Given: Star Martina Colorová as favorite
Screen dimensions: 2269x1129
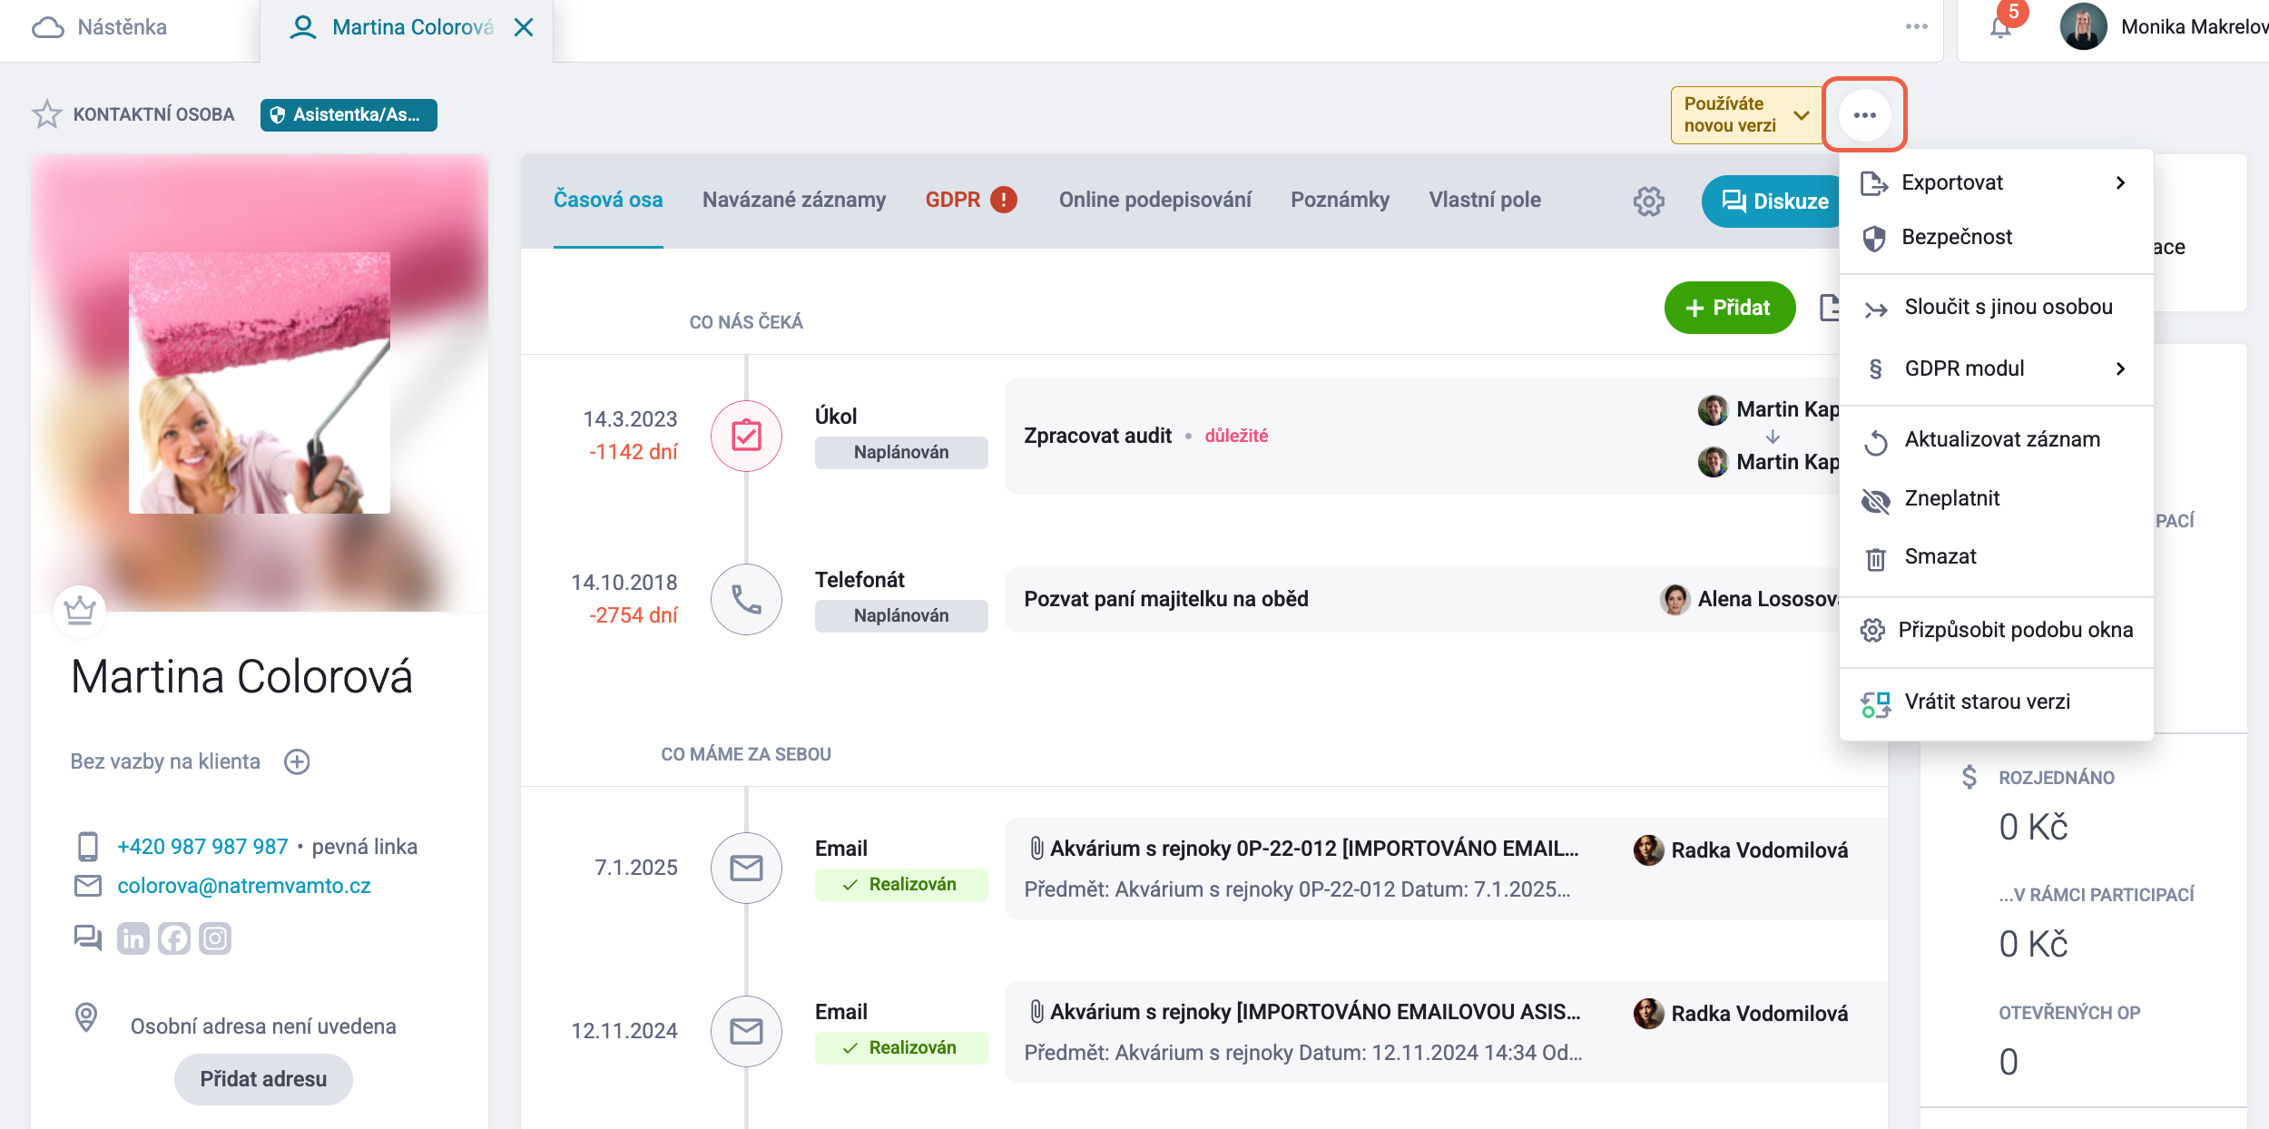Looking at the screenshot, I should click(x=46, y=114).
